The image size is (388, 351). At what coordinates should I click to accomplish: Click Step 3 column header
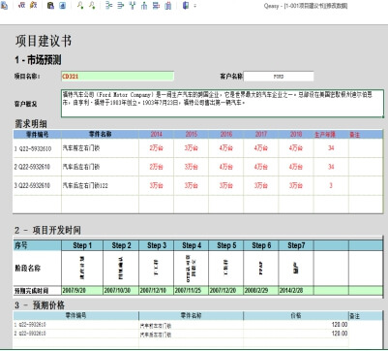pos(157,245)
